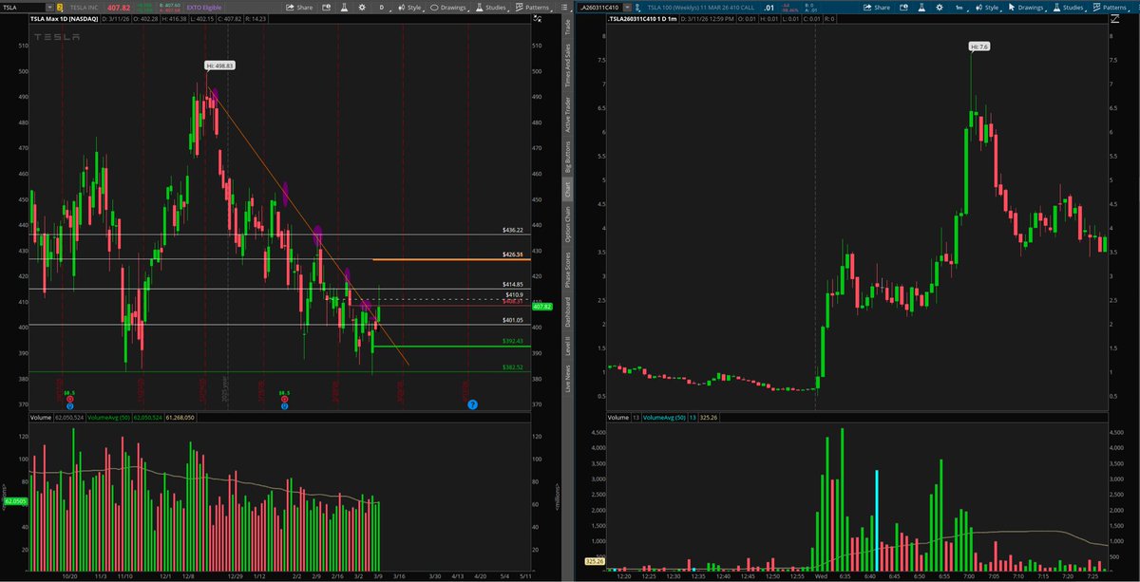Open Style menu on option chart
Image resolution: width=1140 pixels, height=582 pixels.
987,8
